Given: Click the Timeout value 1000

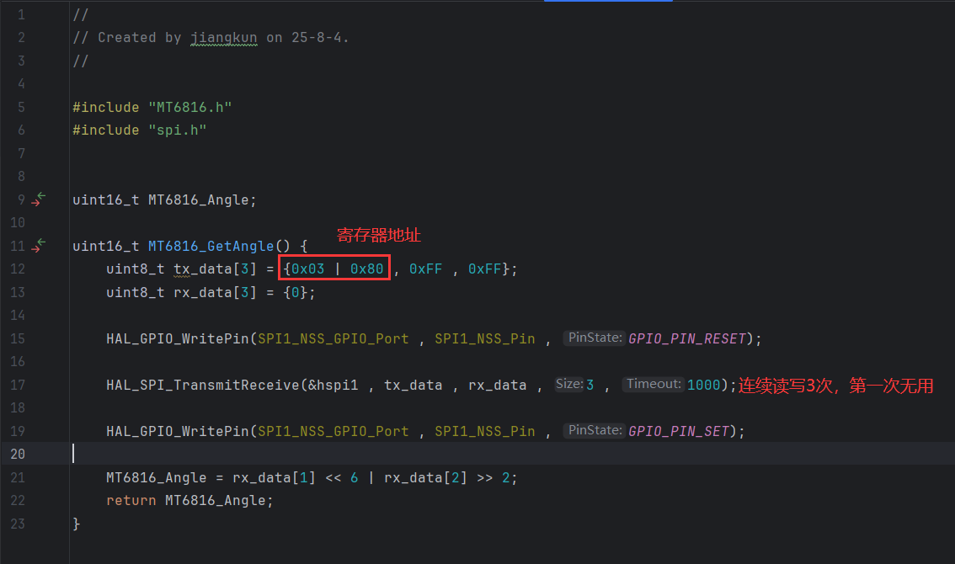Looking at the screenshot, I should [703, 385].
